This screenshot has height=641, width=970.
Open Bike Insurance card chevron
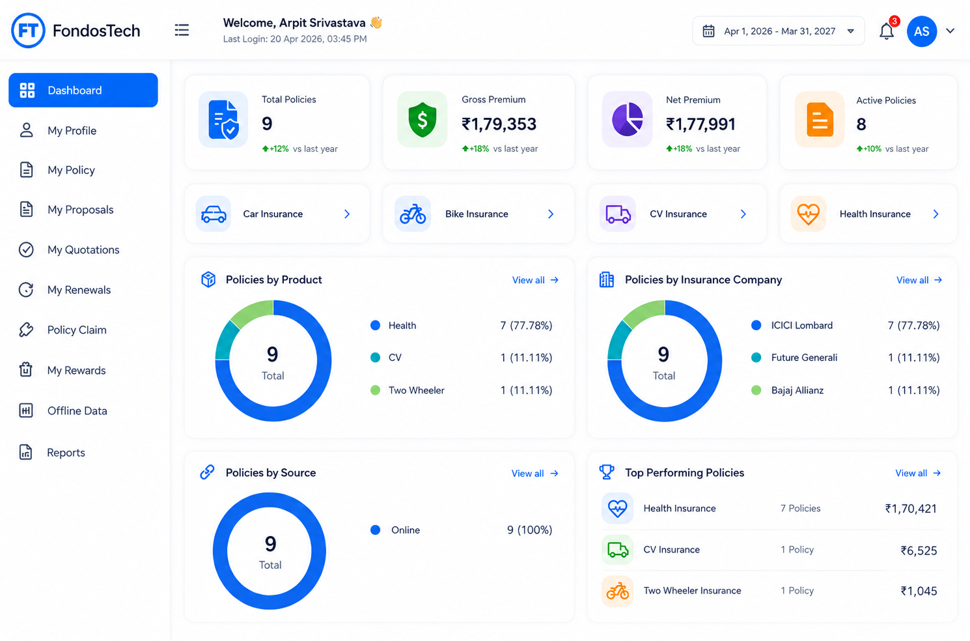click(x=551, y=214)
